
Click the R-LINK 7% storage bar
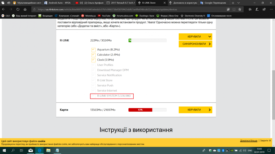pyautogui.click(x=147, y=40)
